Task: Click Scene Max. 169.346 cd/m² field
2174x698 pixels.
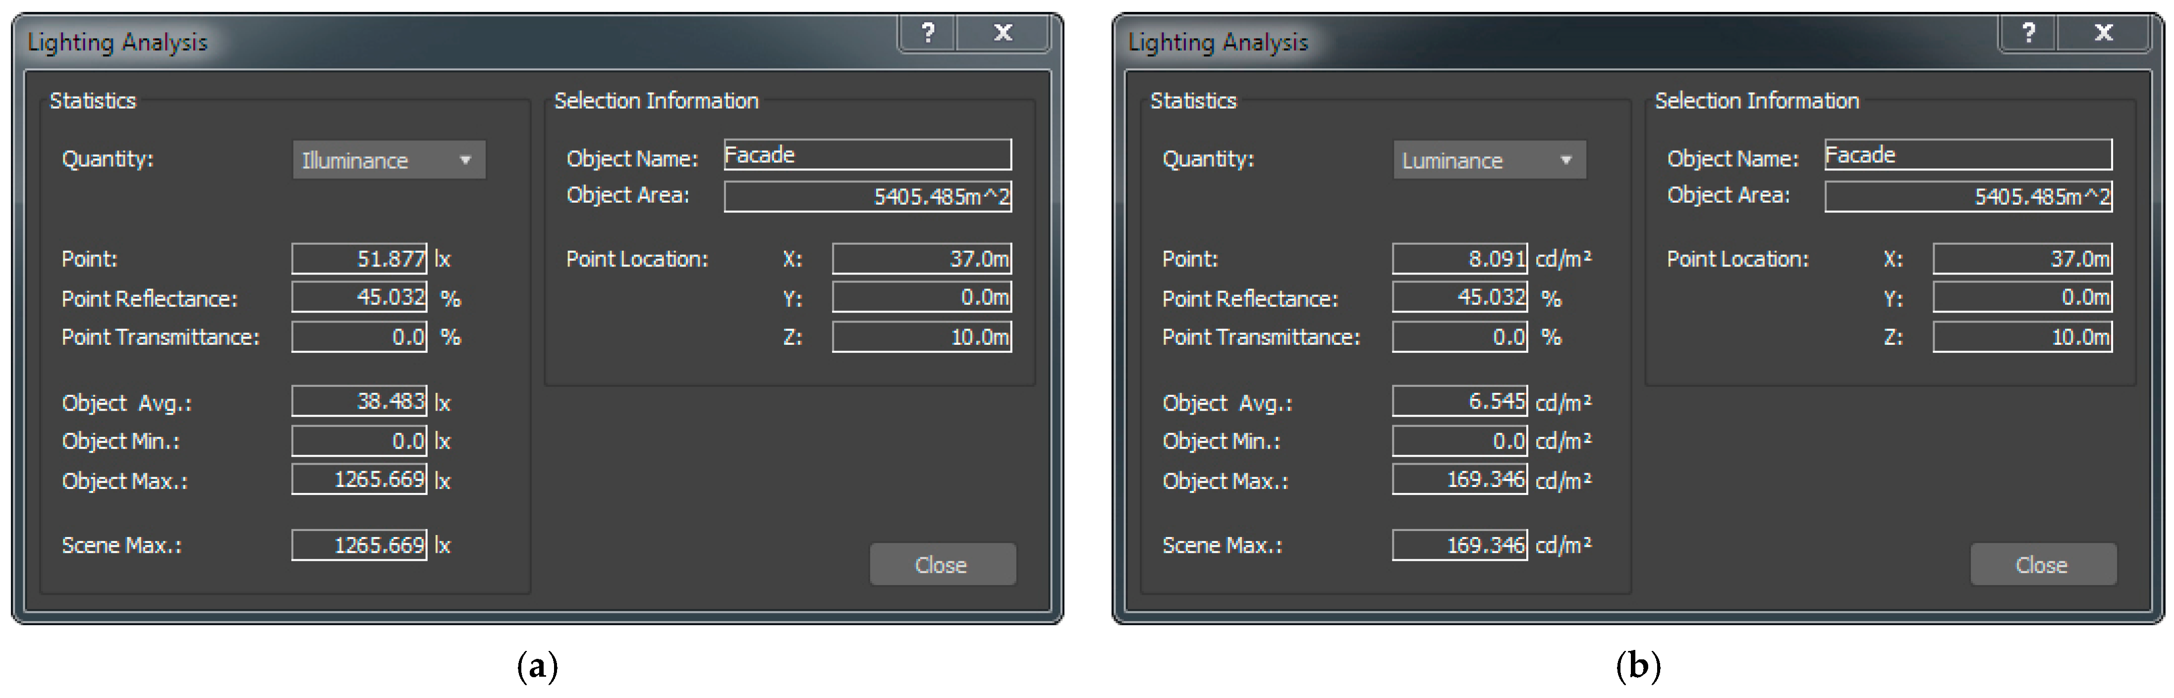Action: (x=1459, y=545)
